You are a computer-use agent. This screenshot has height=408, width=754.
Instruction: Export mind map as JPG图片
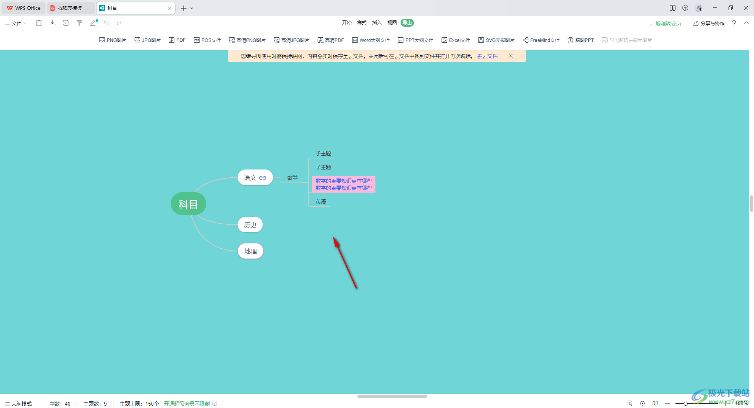tap(148, 40)
